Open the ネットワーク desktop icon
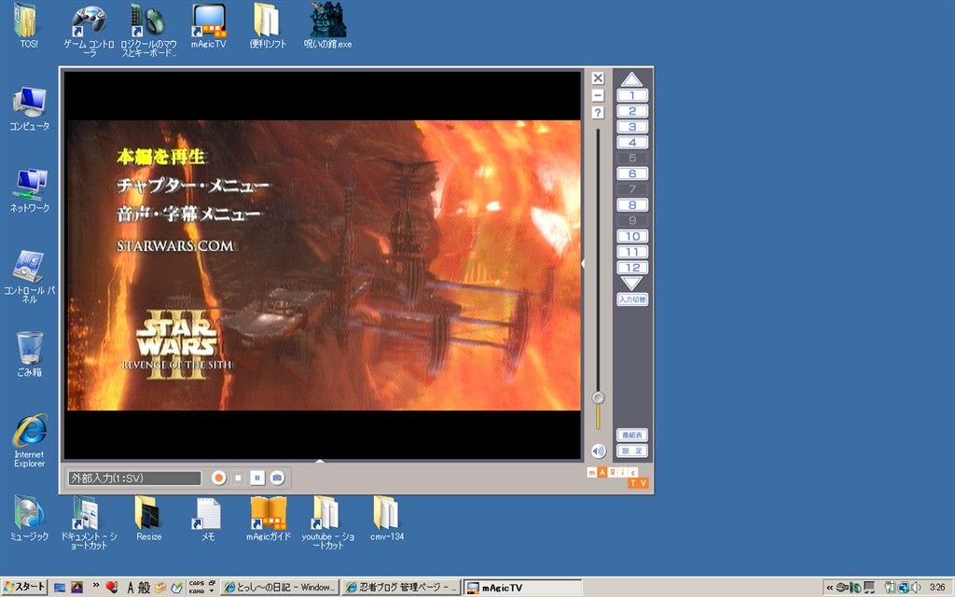This screenshot has width=955, height=597. (x=29, y=190)
